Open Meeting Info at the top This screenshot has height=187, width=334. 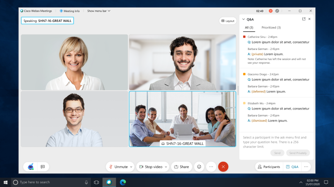pyautogui.click(x=69, y=11)
